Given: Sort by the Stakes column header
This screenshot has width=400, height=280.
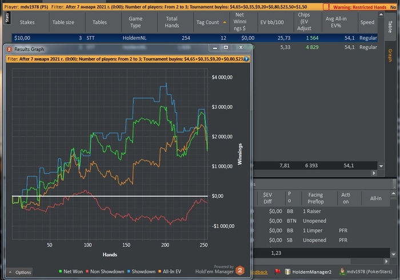Looking at the screenshot, I should click(x=27, y=22).
